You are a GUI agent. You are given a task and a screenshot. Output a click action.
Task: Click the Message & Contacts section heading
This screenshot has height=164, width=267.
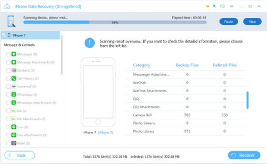click(x=19, y=45)
